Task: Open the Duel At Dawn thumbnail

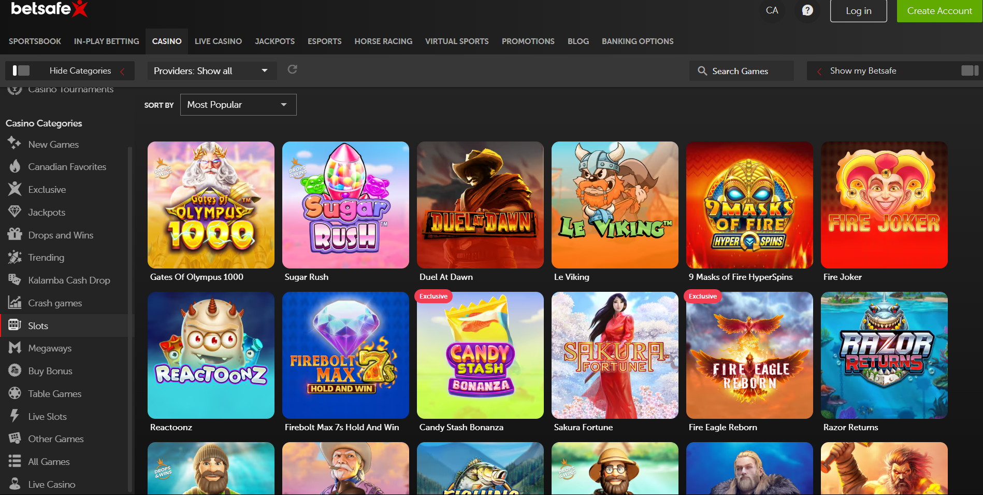Action: (x=480, y=205)
